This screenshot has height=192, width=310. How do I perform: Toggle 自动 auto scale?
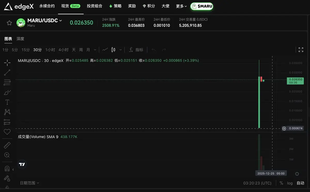coord(300,183)
